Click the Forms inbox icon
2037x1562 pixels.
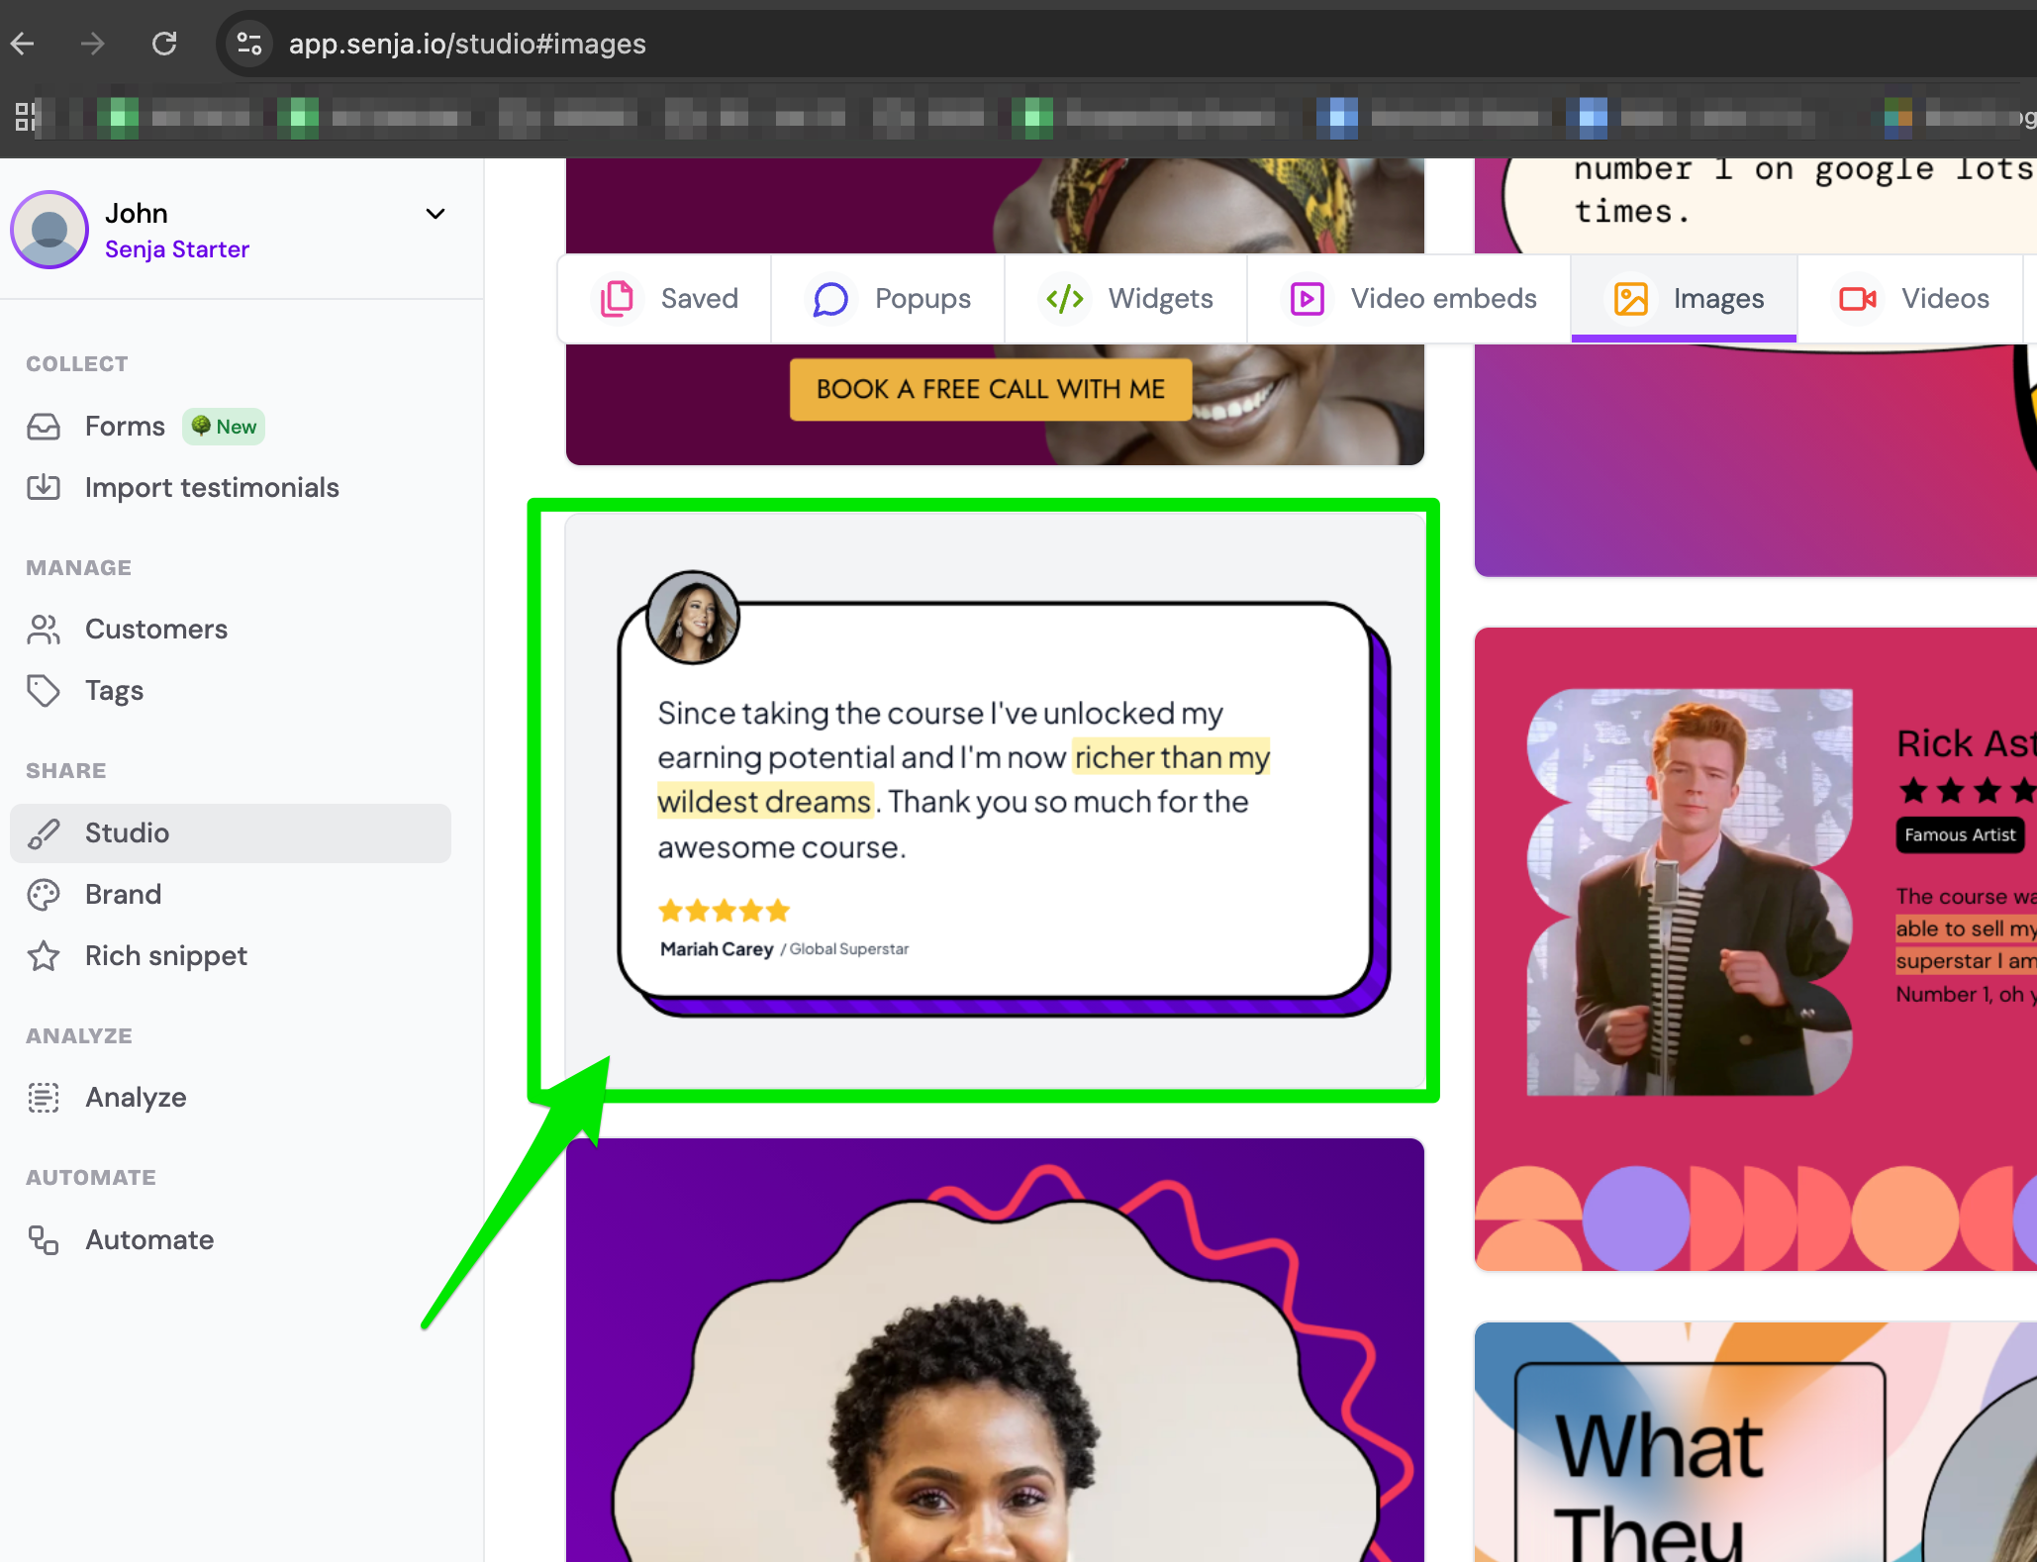44,427
